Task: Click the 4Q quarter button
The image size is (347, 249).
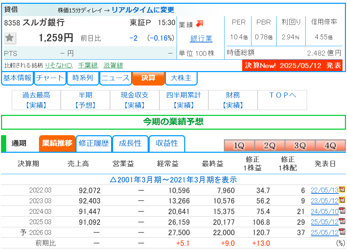Action: 330,146
